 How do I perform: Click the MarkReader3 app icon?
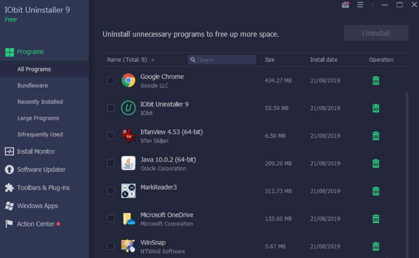coord(128,191)
